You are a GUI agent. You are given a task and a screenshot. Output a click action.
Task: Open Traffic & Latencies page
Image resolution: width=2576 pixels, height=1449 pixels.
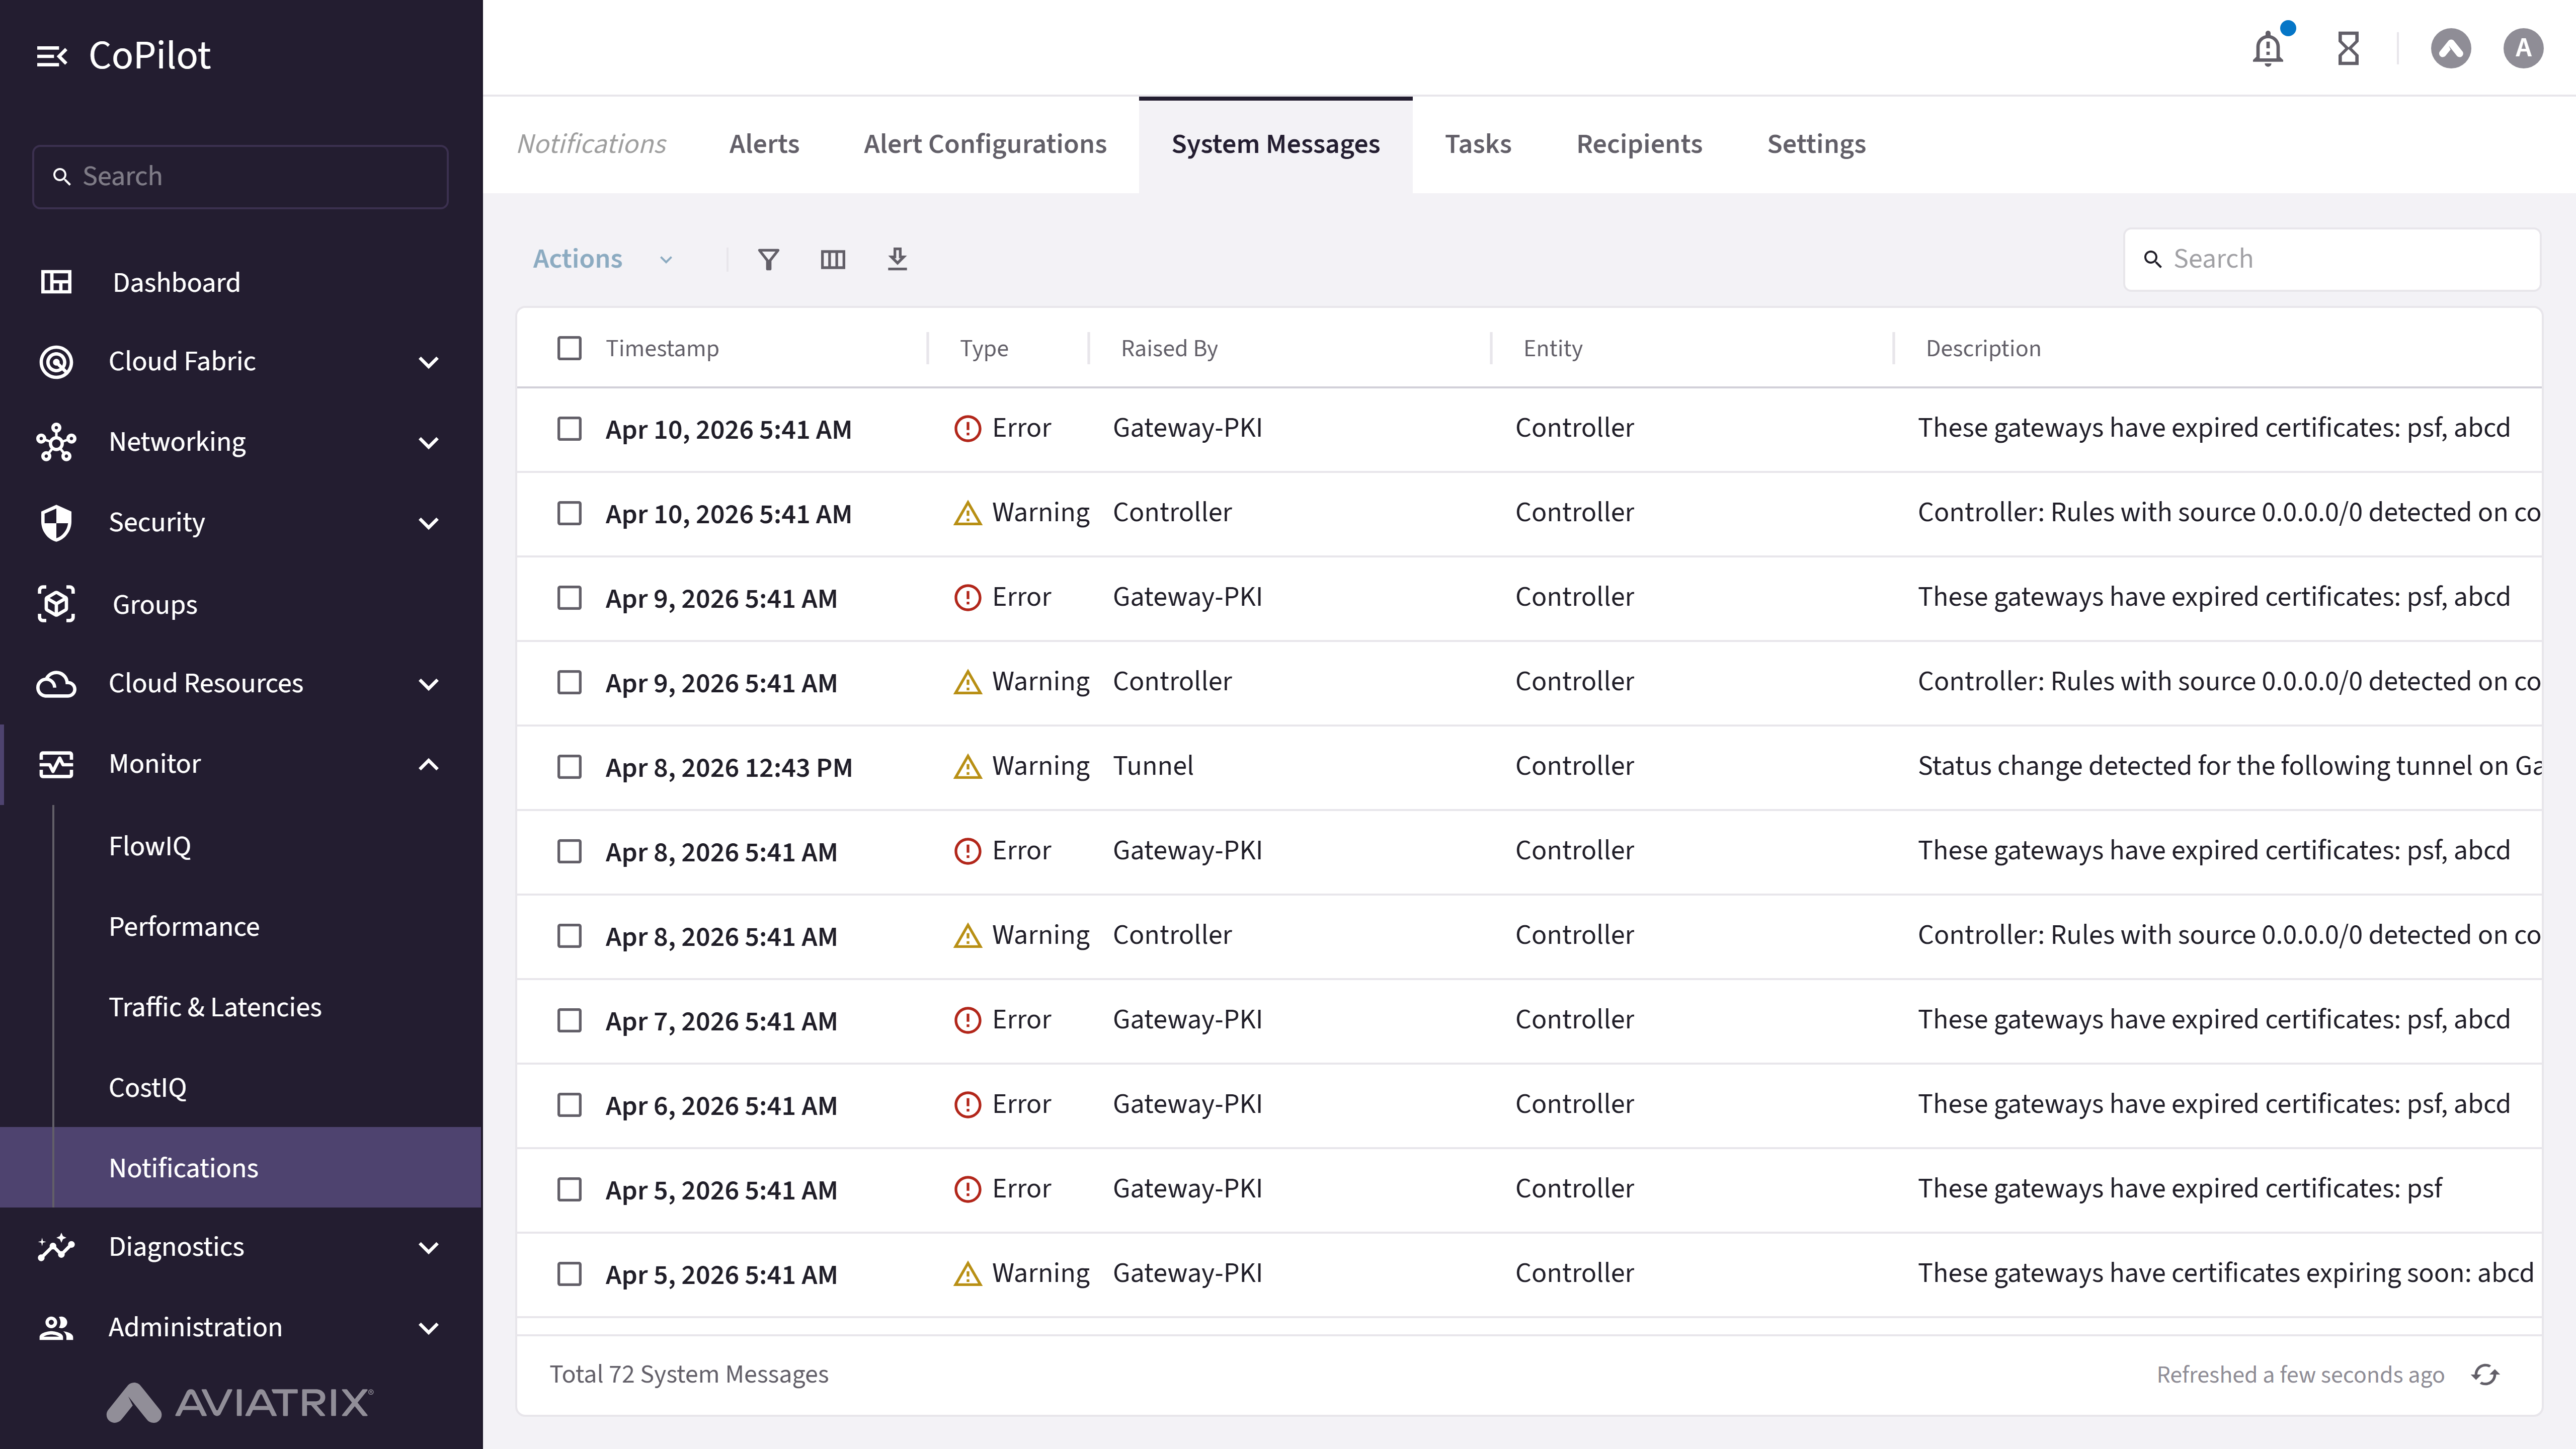click(x=215, y=1007)
